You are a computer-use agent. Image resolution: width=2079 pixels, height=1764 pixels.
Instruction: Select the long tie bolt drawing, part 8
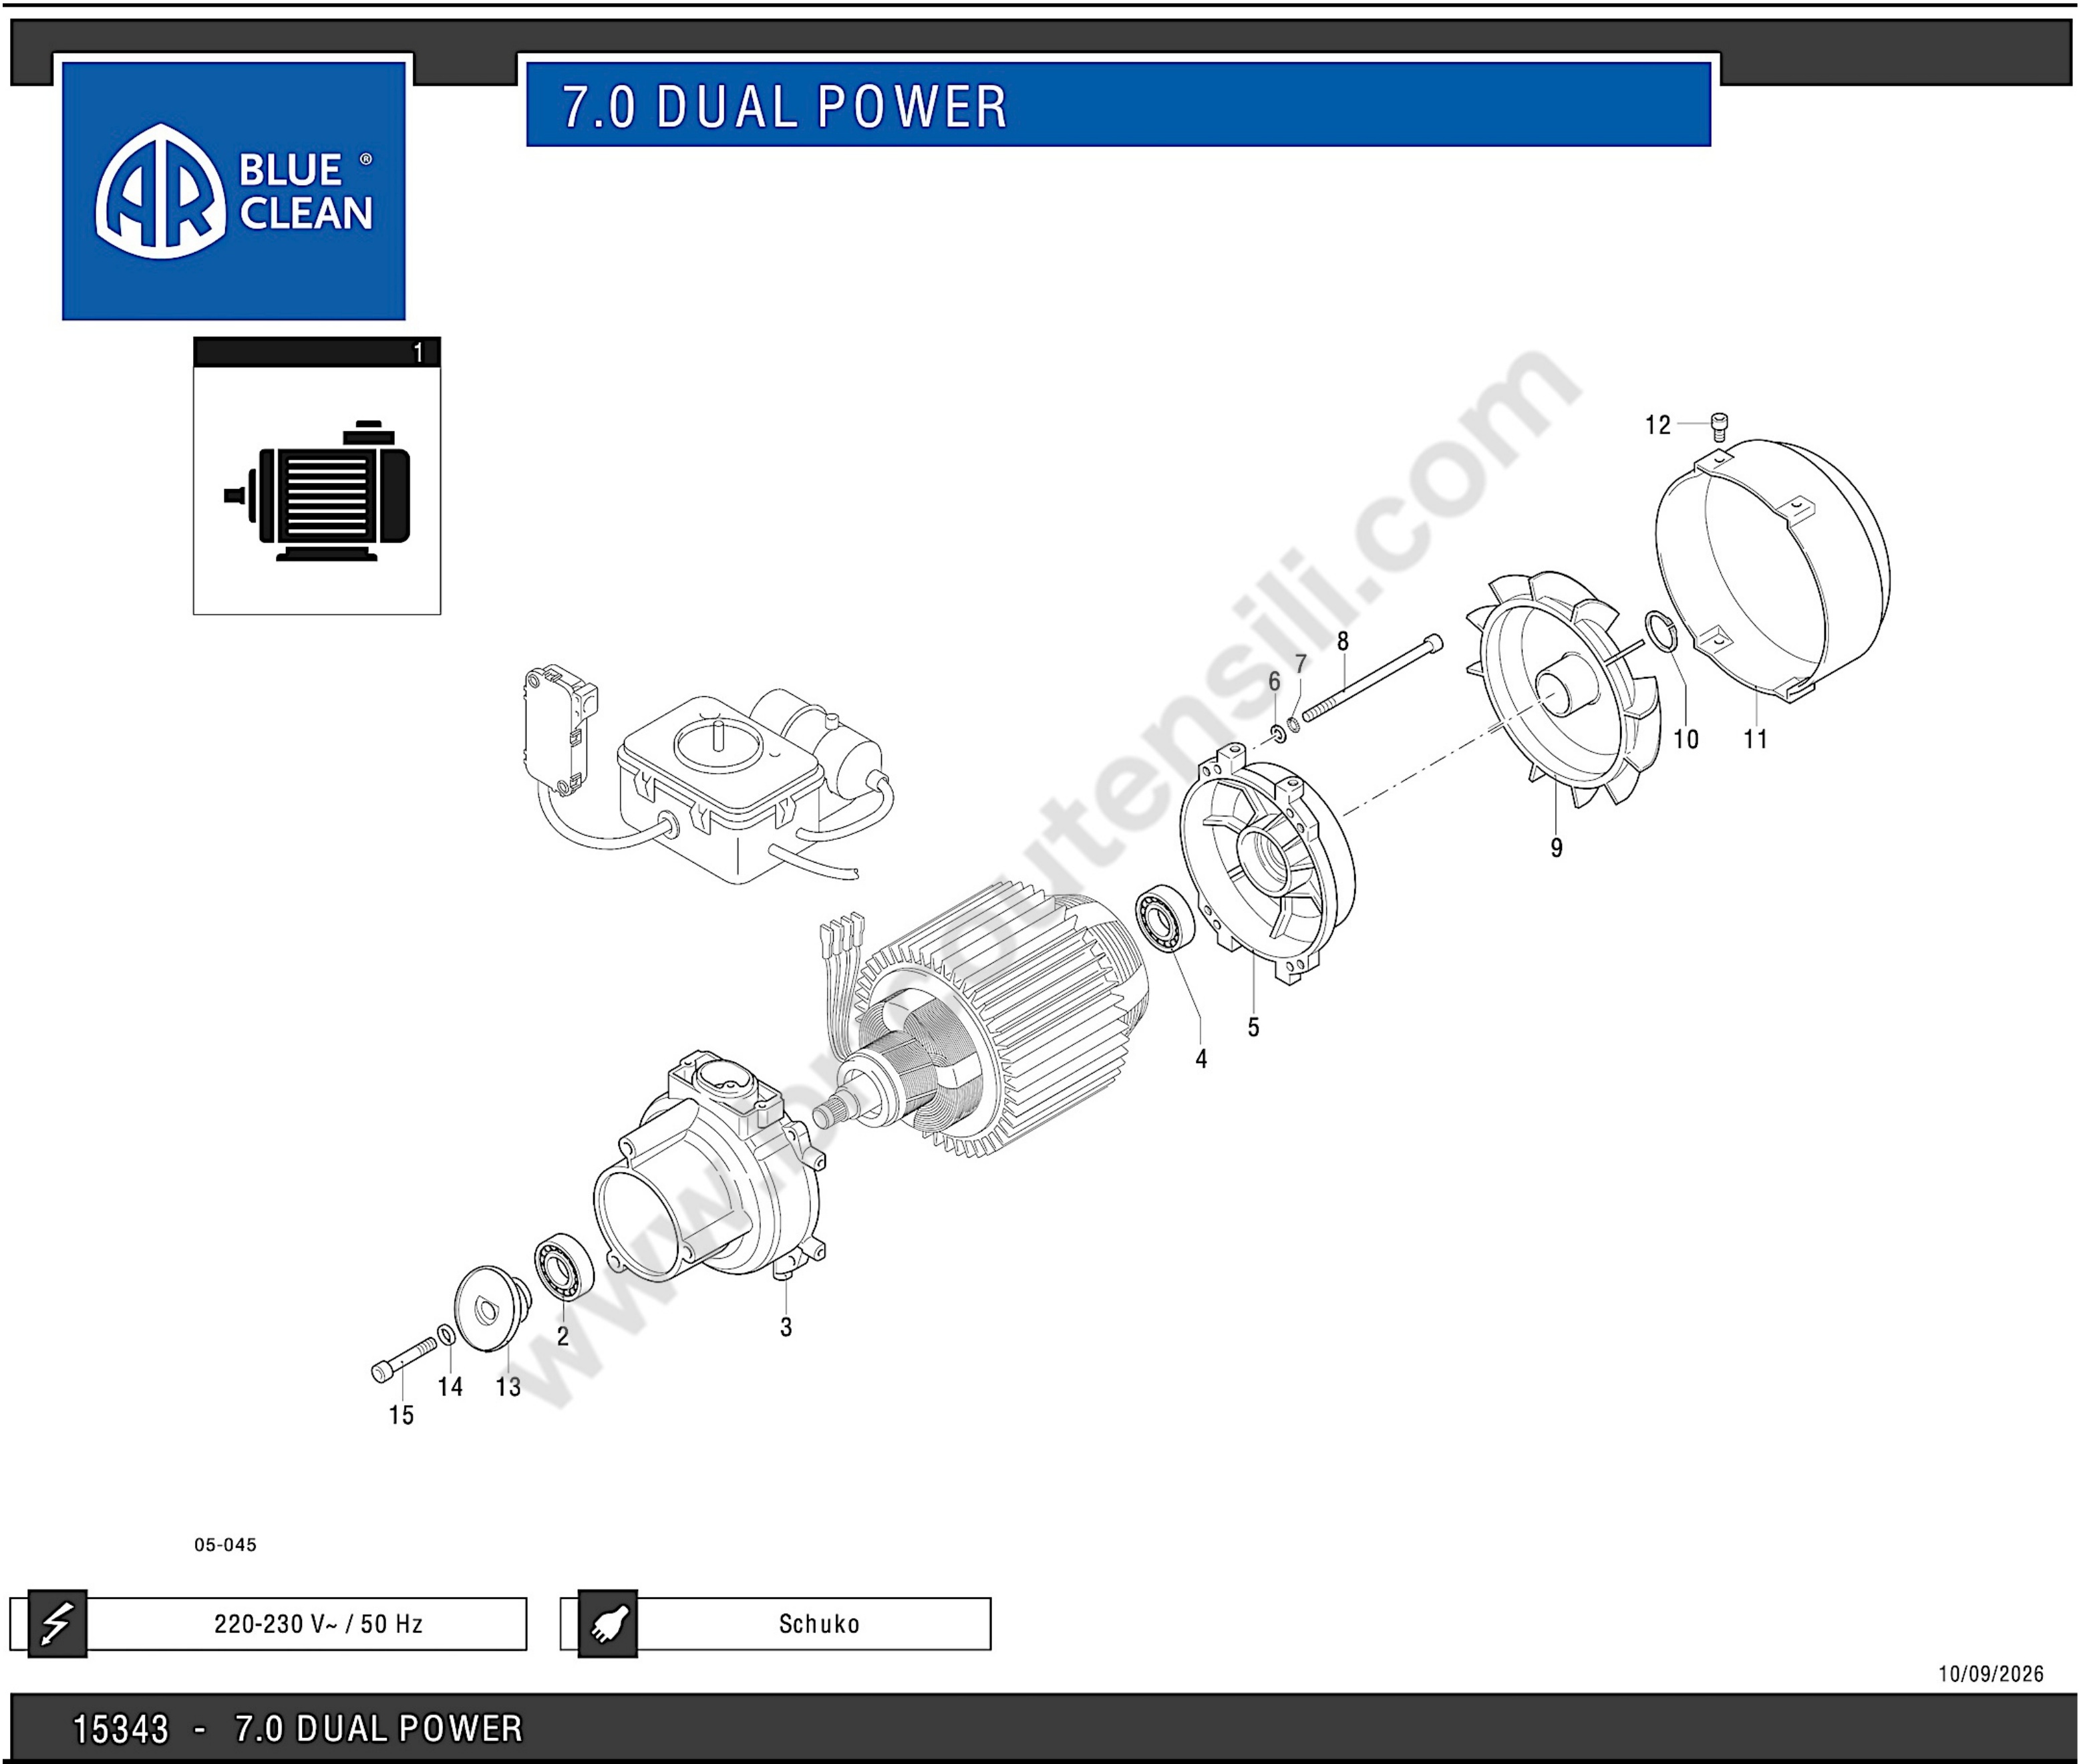tap(1373, 677)
